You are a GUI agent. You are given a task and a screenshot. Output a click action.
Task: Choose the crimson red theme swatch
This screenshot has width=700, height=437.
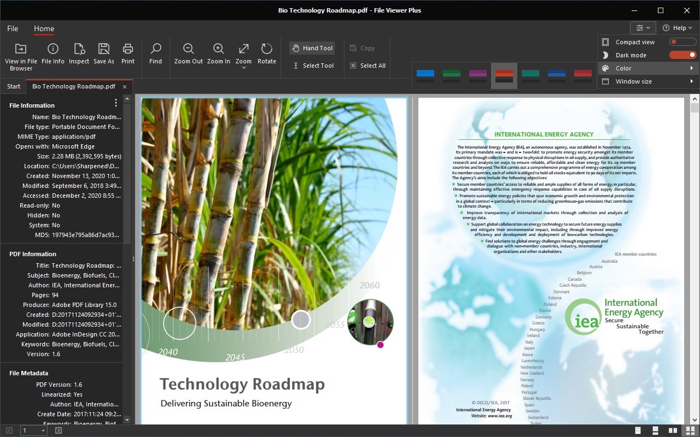pyautogui.click(x=583, y=75)
